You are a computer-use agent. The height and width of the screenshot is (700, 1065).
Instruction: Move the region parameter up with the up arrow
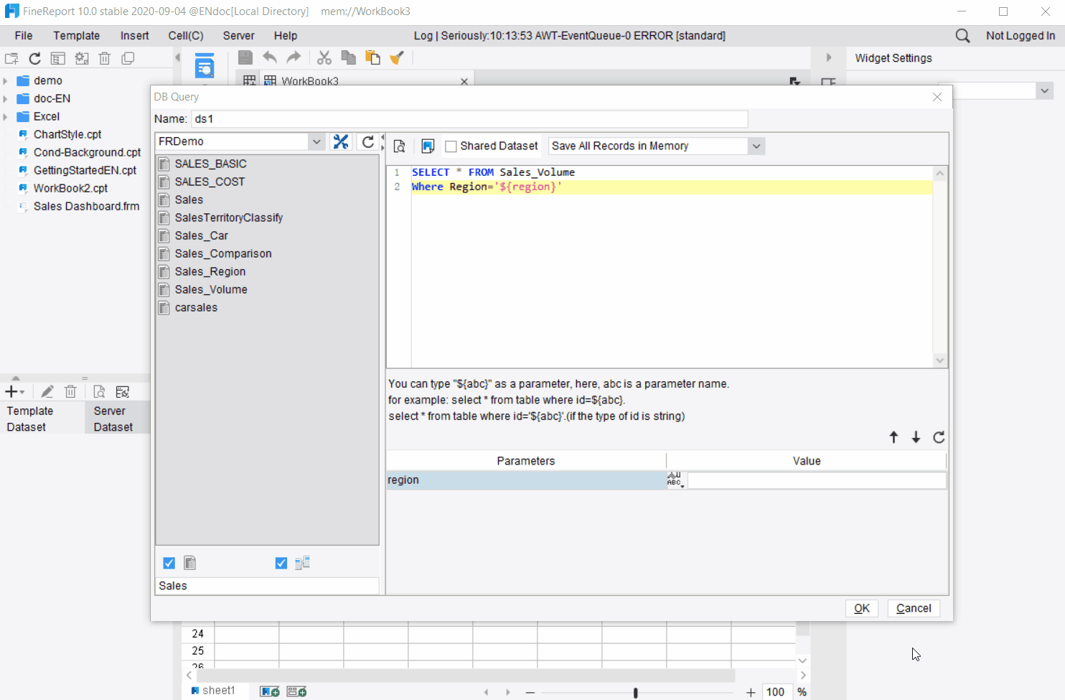coord(893,437)
